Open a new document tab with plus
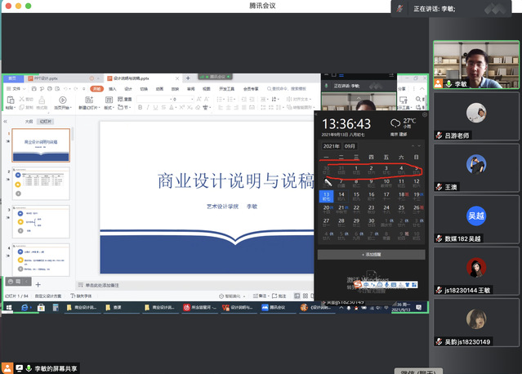522x374 pixels. [188, 78]
